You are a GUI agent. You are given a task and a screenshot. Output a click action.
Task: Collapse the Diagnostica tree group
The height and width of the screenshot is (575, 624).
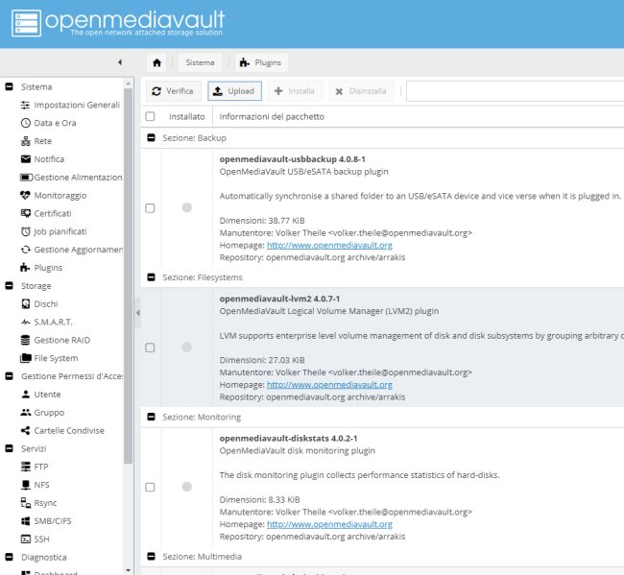10,557
